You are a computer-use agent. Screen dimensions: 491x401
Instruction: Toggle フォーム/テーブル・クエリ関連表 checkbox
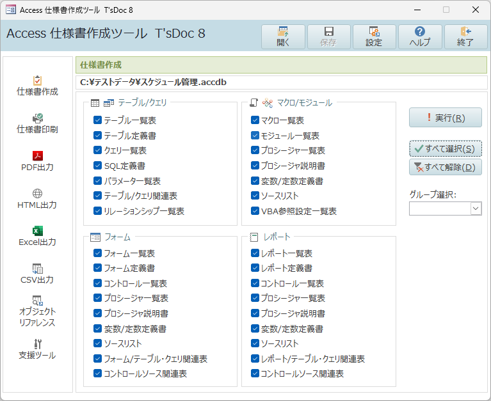click(97, 358)
